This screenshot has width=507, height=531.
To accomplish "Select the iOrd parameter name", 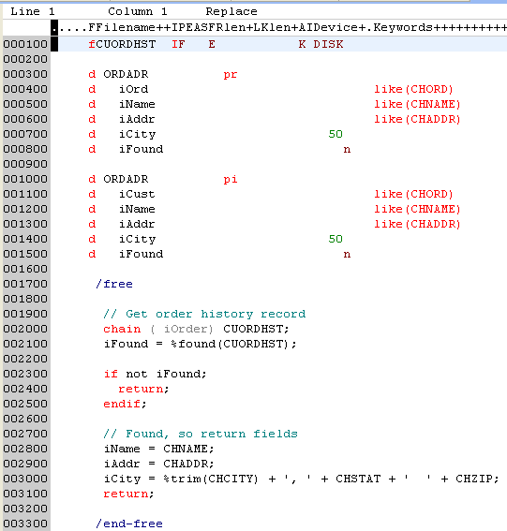I will pos(133,89).
